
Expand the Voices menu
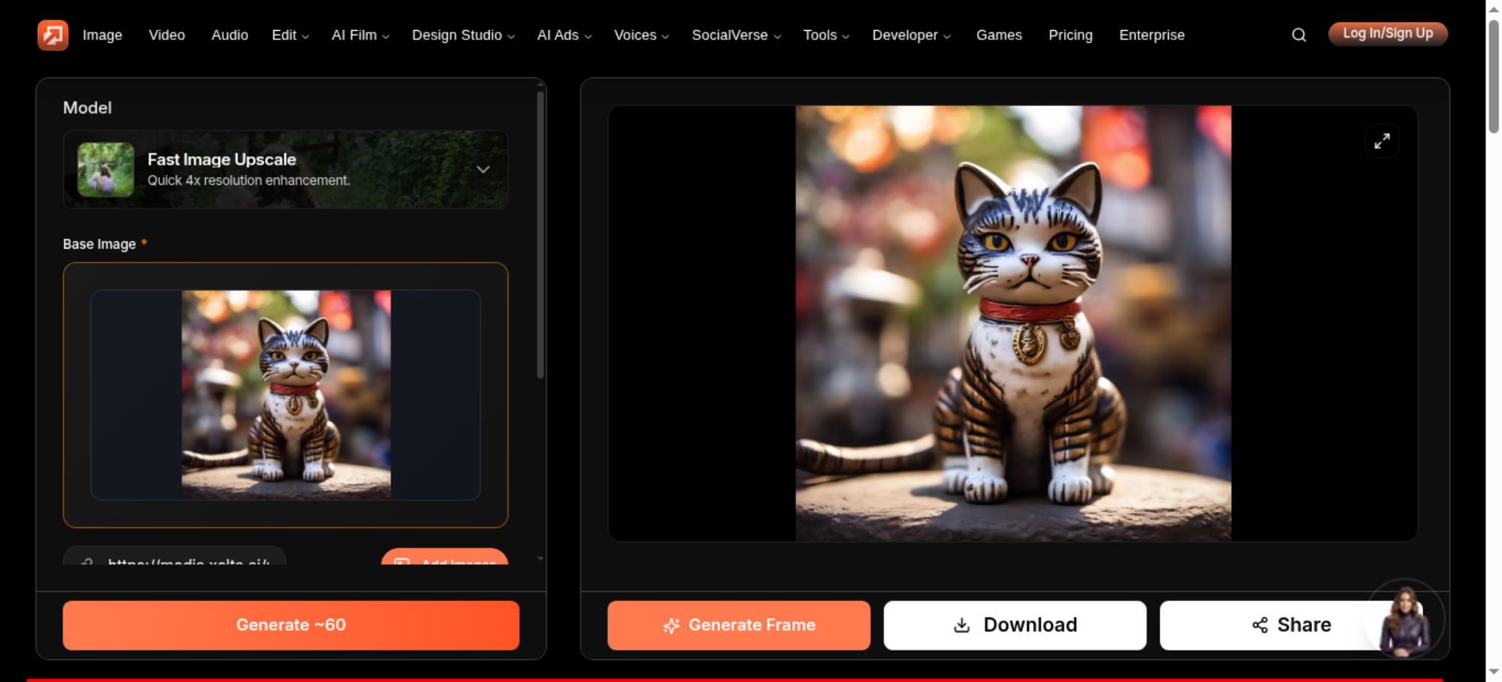point(641,35)
